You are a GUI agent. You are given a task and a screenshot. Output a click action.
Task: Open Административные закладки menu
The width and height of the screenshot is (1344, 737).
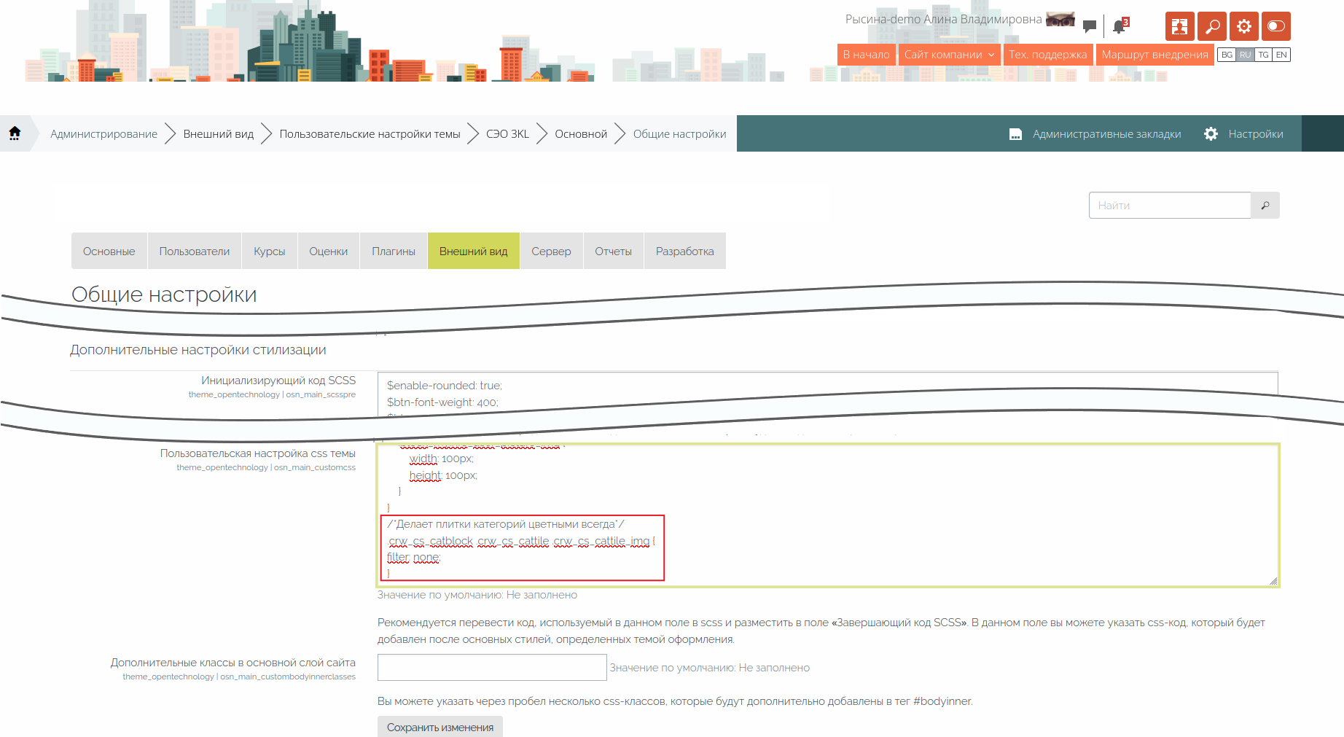(1095, 134)
